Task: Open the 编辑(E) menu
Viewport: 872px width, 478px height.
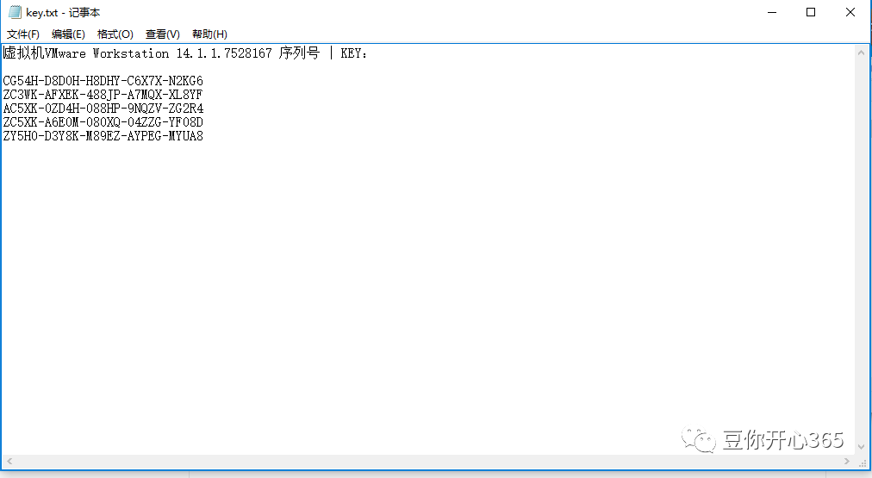Action: click(68, 34)
